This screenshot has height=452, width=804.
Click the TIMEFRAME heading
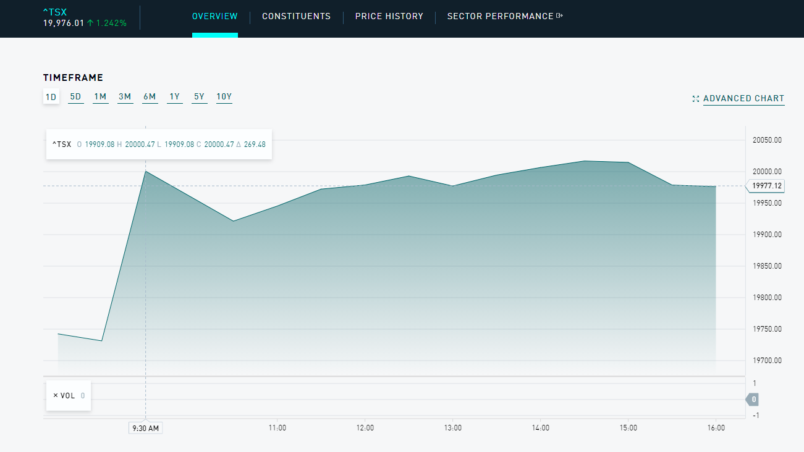pos(73,78)
